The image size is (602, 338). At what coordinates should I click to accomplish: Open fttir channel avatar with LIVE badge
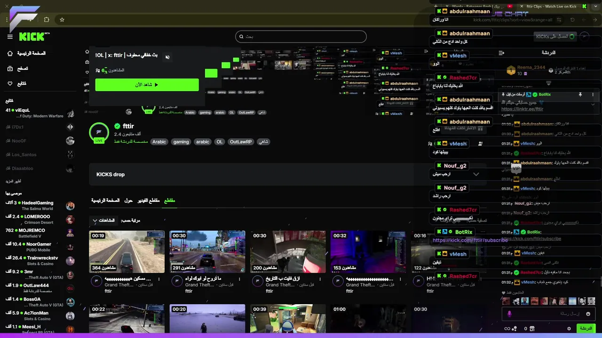pyautogui.click(x=99, y=133)
